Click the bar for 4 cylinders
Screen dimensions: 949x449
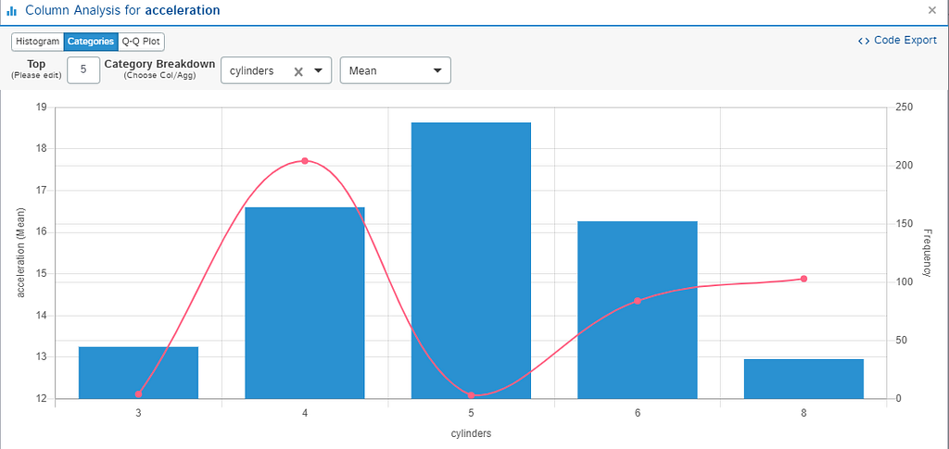[x=304, y=303]
